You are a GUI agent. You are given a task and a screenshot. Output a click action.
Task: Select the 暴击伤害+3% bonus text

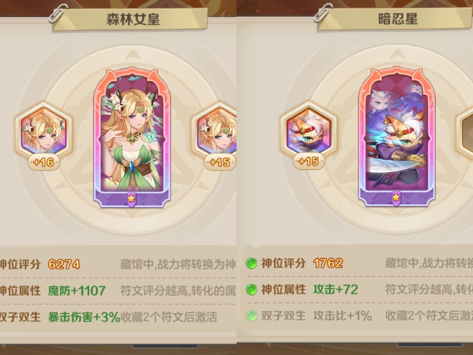coord(84,317)
